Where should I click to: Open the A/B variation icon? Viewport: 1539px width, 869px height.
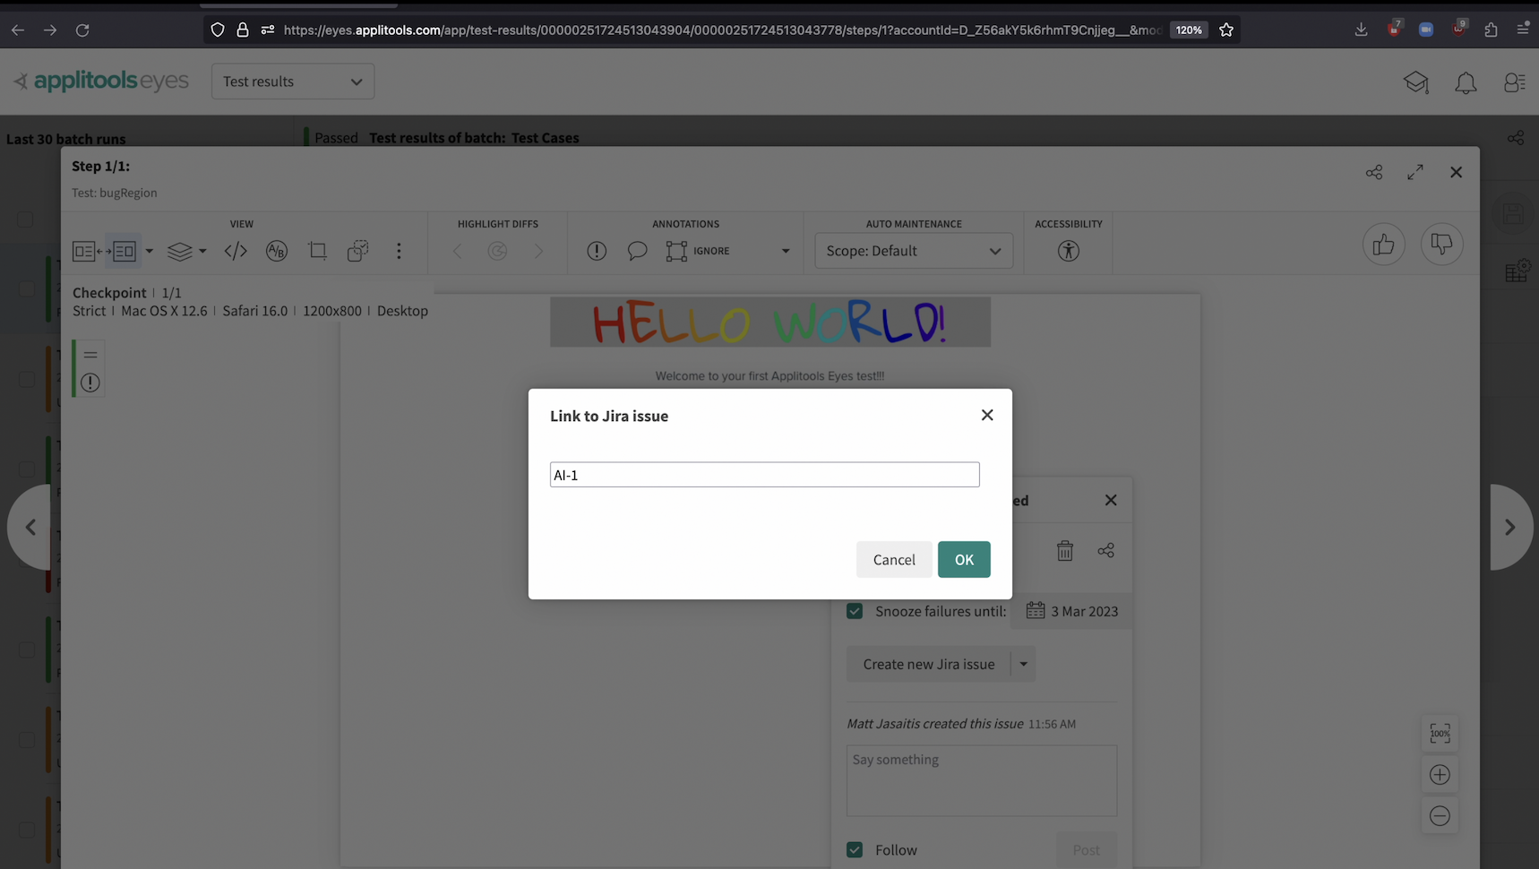(277, 251)
